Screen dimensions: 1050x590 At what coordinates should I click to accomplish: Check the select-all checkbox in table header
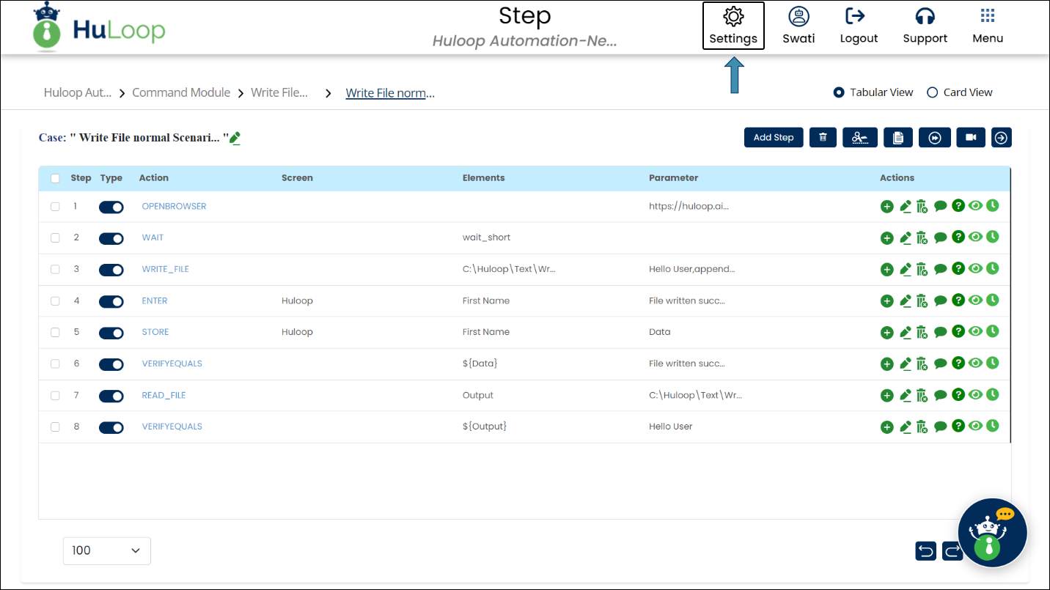point(55,178)
